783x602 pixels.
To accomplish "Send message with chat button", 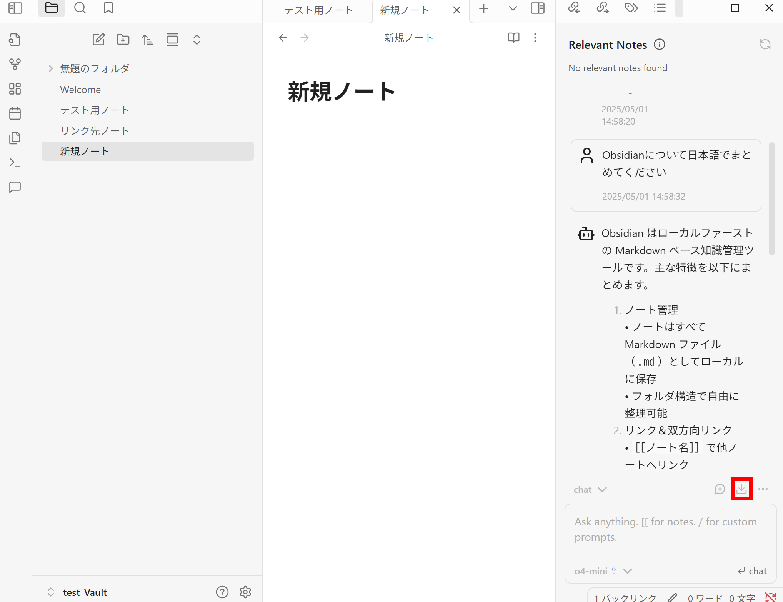I will tap(752, 571).
